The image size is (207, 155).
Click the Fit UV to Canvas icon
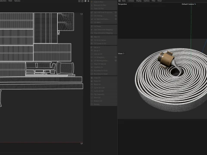click(92, 40)
